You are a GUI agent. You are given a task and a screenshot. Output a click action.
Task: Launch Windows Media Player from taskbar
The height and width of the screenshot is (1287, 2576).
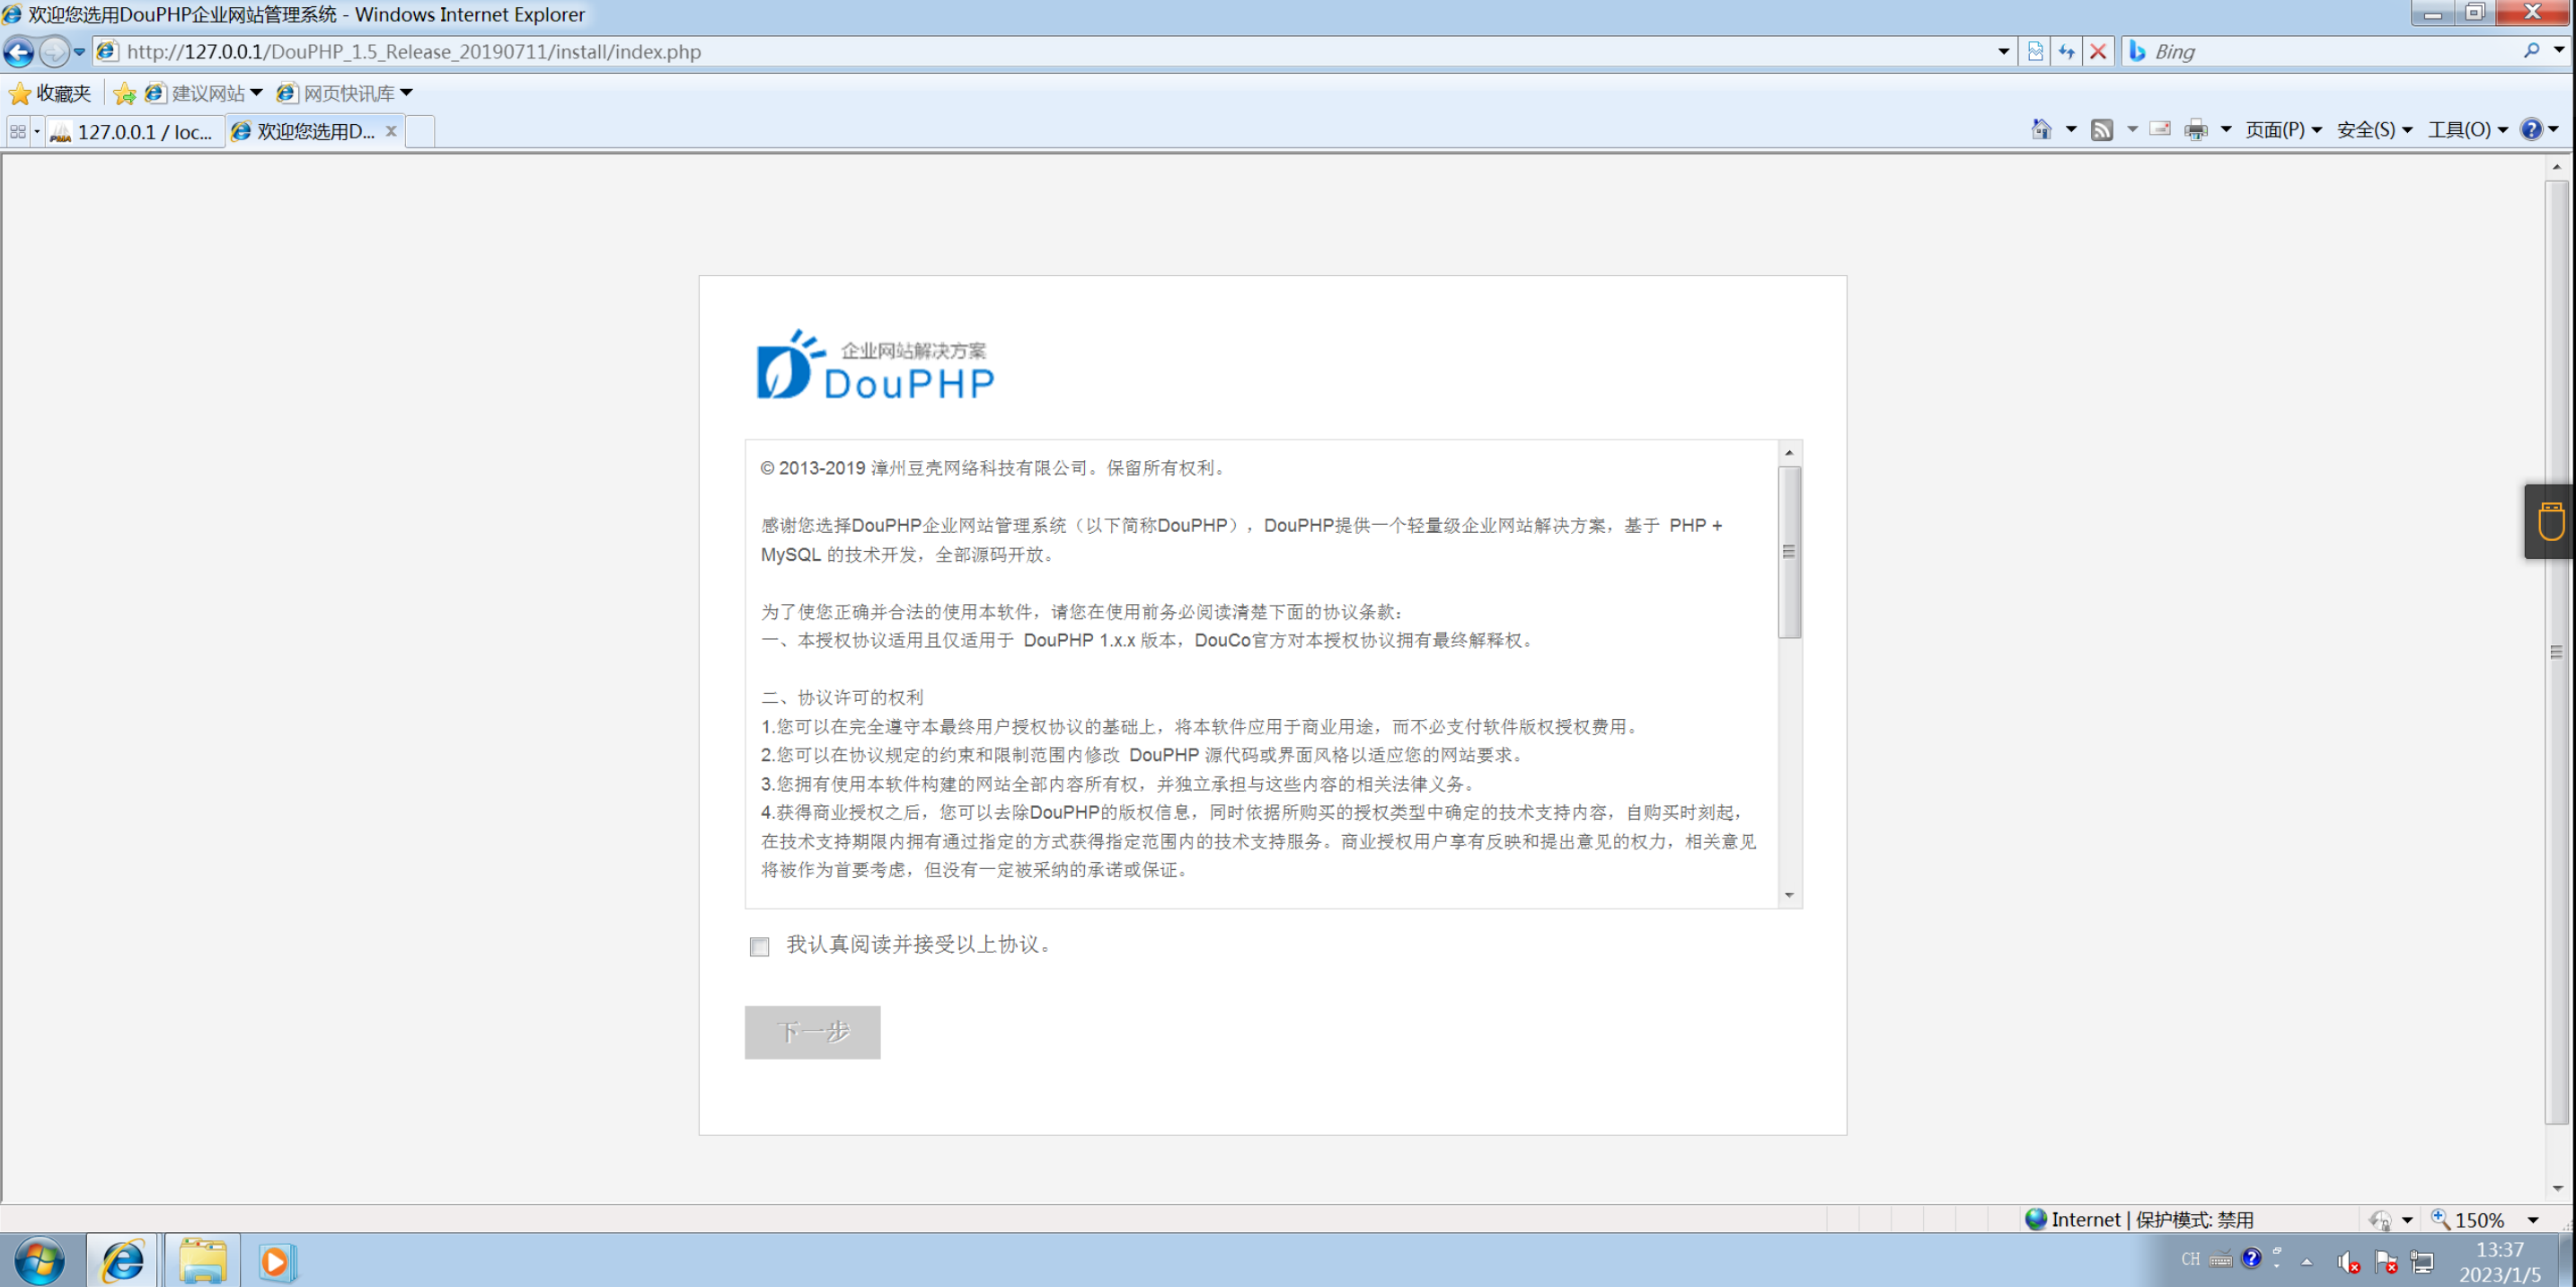[276, 1261]
